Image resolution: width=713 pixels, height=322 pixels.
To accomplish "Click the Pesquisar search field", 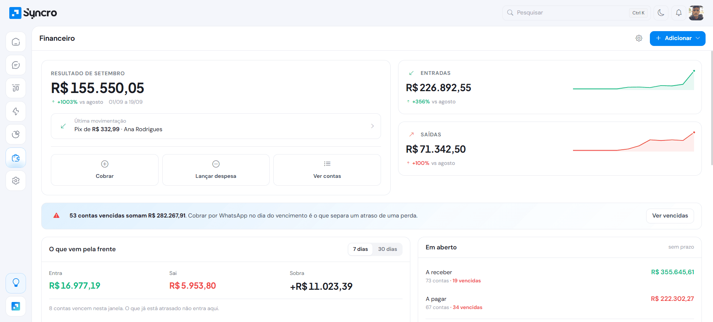I will [576, 13].
